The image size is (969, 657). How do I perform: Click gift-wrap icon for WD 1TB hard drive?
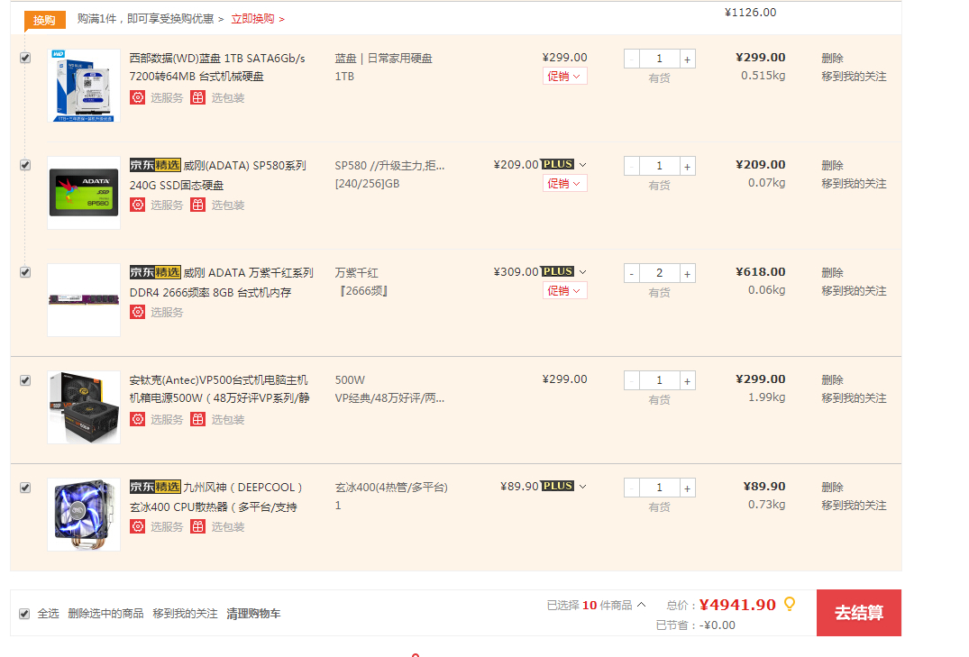[197, 97]
